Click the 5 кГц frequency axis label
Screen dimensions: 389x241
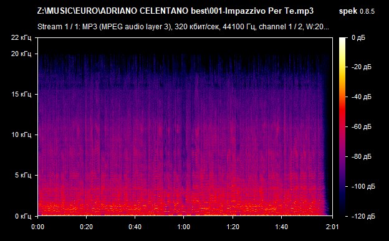tap(23, 175)
